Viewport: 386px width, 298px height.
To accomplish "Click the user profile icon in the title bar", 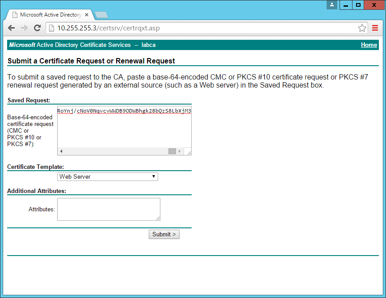I will click(331, 5).
